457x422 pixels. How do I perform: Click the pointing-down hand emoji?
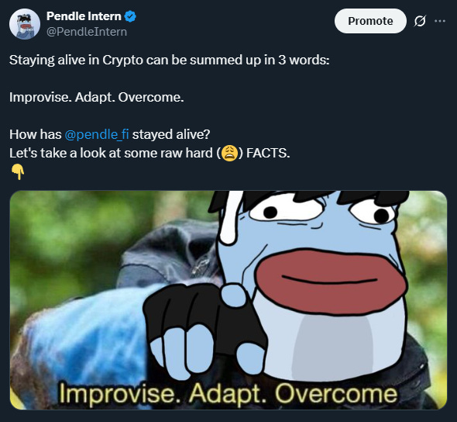click(x=18, y=172)
